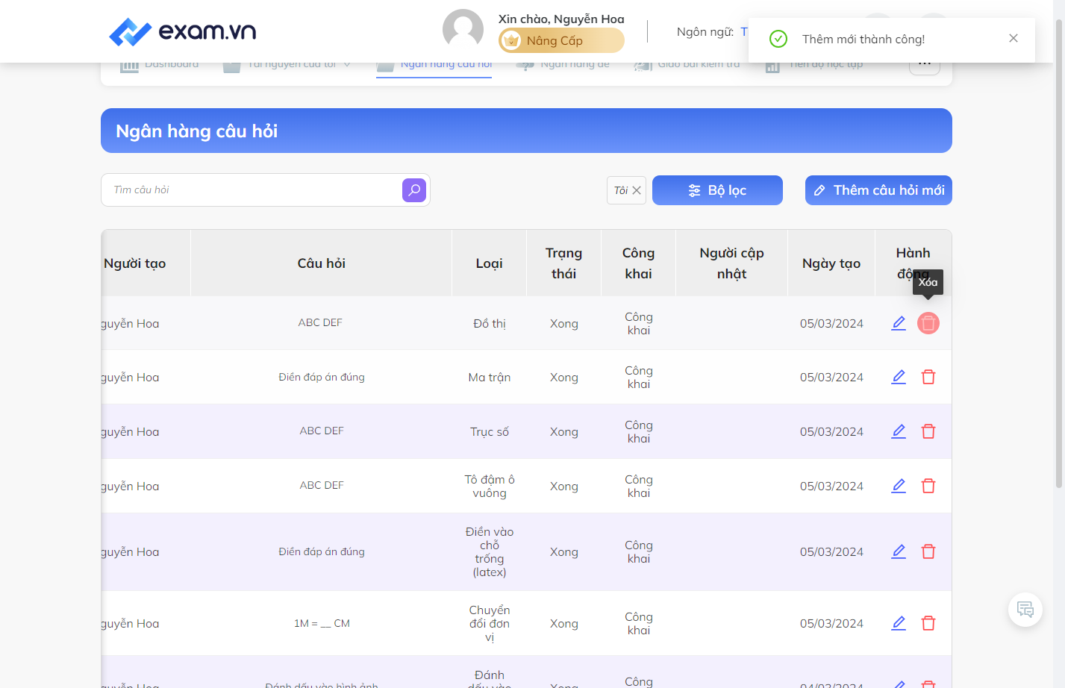This screenshot has height=688, width=1065.
Task: Edit the 'Điền vào chỗ trống (latex)' question
Action: [x=899, y=551]
